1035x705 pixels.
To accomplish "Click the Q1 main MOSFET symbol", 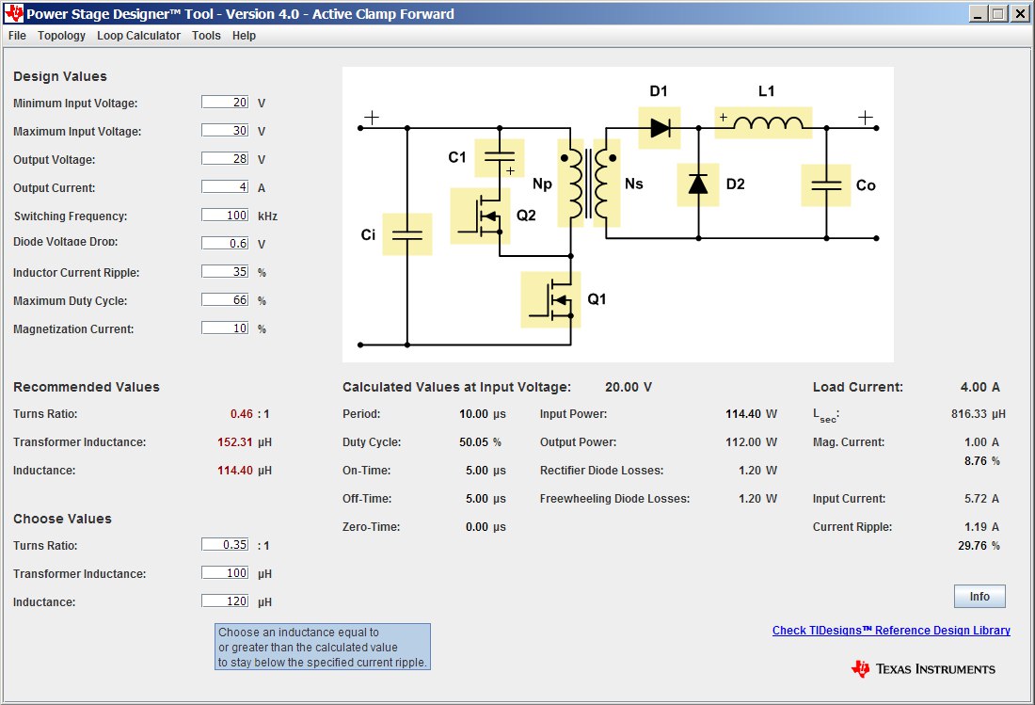I will [550, 299].
